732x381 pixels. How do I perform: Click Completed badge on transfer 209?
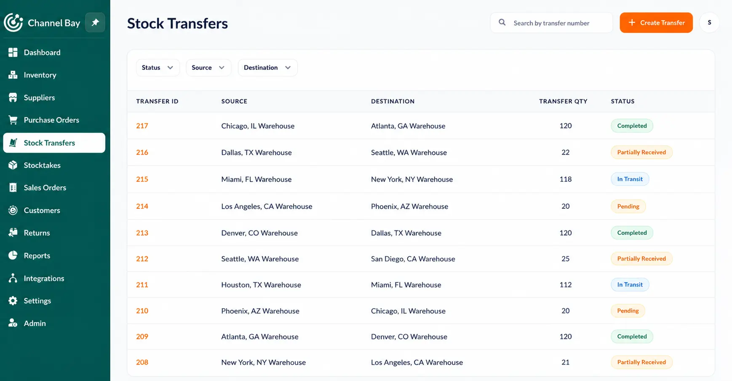pos(632,337)
